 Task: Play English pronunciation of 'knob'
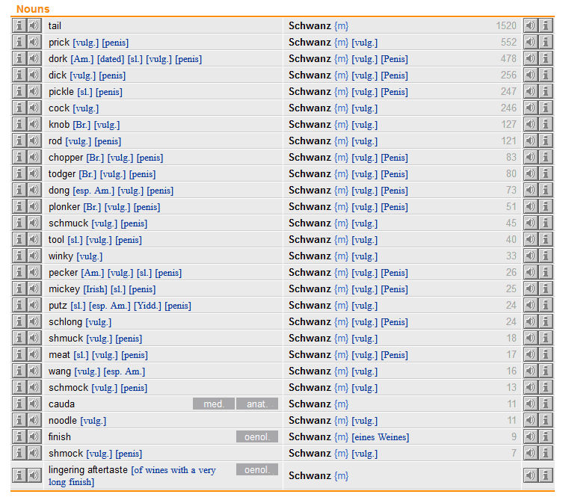point(34,125)
